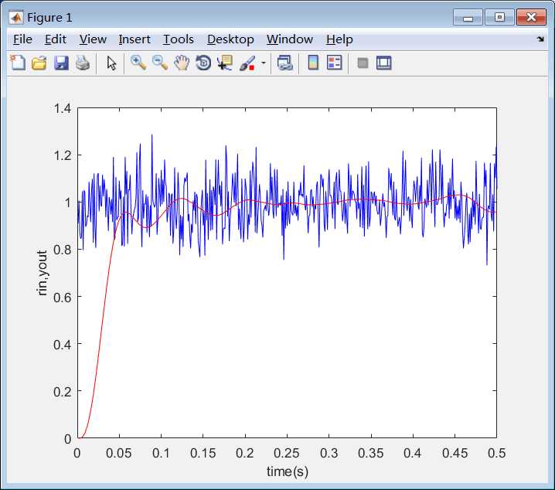Click the New Figure toolbar icon

tap(18, 63)
